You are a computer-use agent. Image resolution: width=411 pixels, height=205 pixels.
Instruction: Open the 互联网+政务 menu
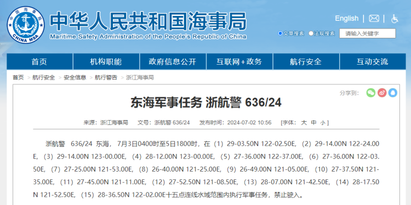tap(239, 61)
